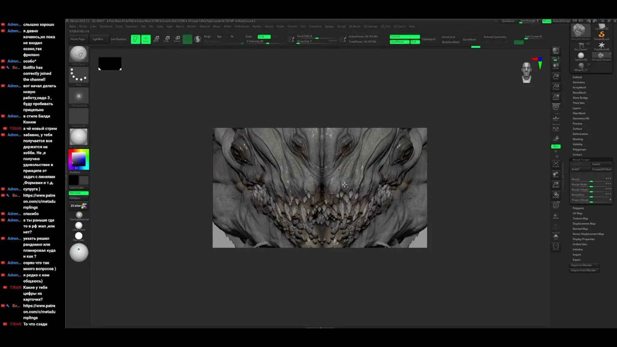Pick a color in the color picker square

(x=78, y=159)
